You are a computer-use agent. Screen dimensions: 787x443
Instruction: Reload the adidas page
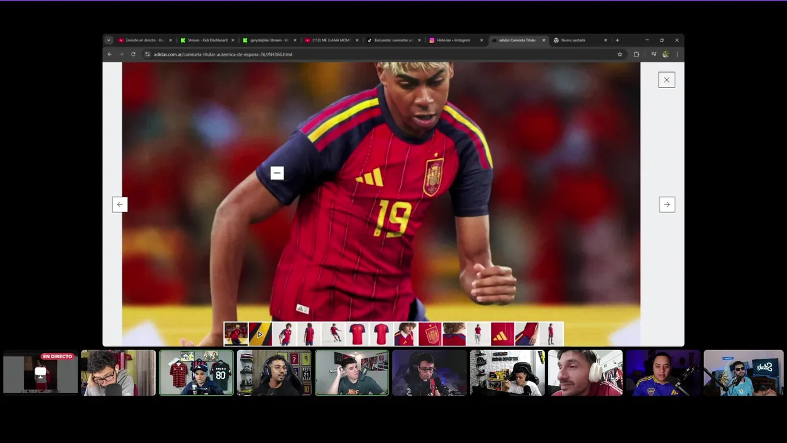tap(133, 54)
